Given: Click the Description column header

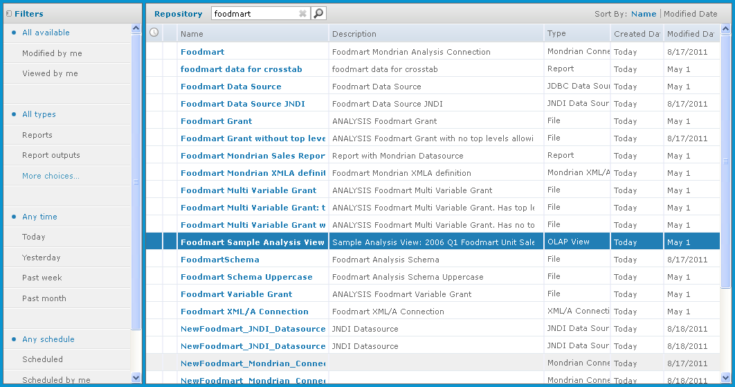Looking at the screenshot, I should [436, 33].
